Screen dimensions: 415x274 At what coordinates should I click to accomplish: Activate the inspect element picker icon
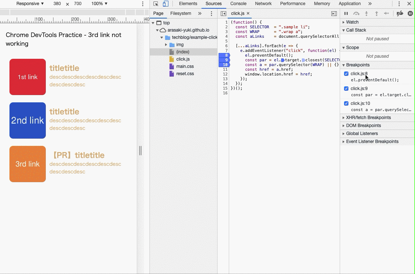point(156,4)
